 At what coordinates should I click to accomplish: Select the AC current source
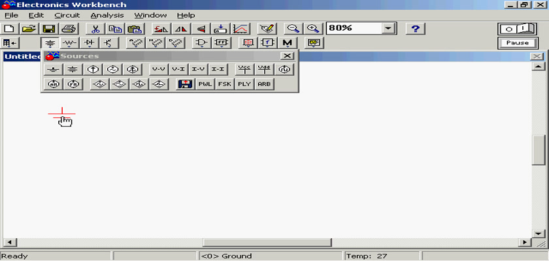[132, 70]
